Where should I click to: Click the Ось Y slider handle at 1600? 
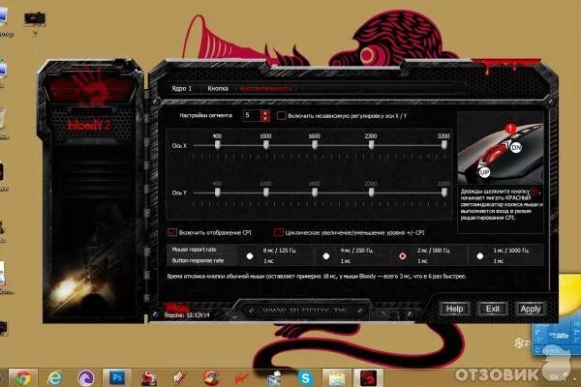point(315,193)
